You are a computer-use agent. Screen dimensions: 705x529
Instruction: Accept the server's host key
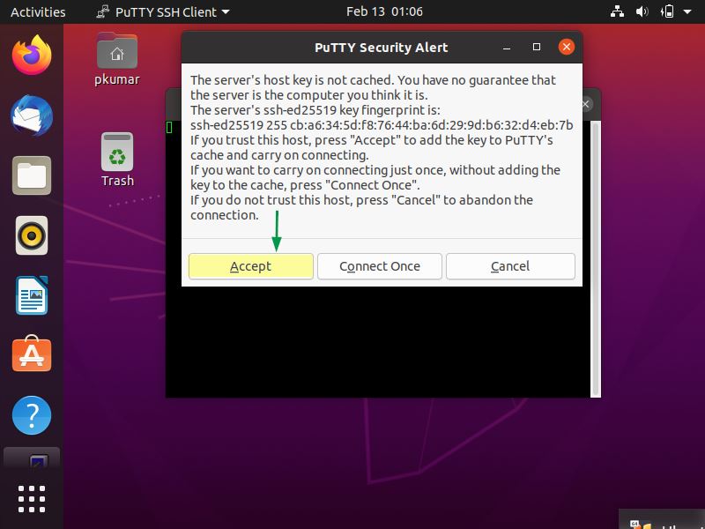point(250,266)
